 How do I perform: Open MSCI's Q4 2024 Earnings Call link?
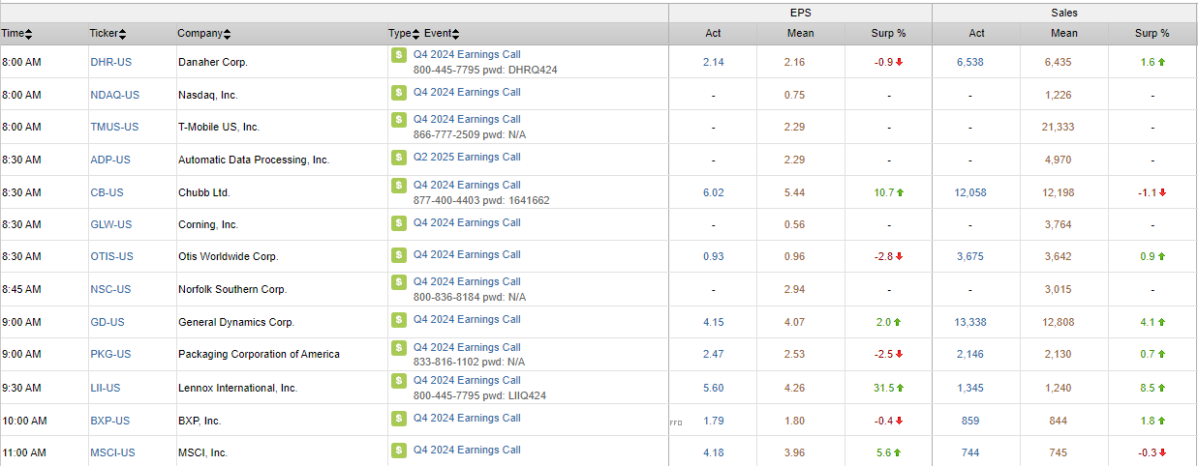pyautogui.click(x=467, y=451)
